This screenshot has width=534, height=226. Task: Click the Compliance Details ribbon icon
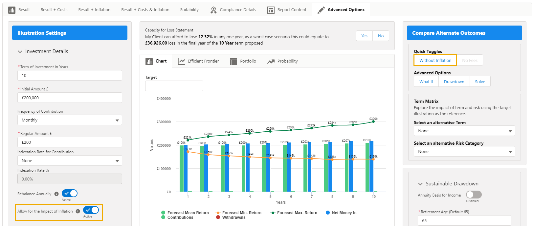[213, 10]
